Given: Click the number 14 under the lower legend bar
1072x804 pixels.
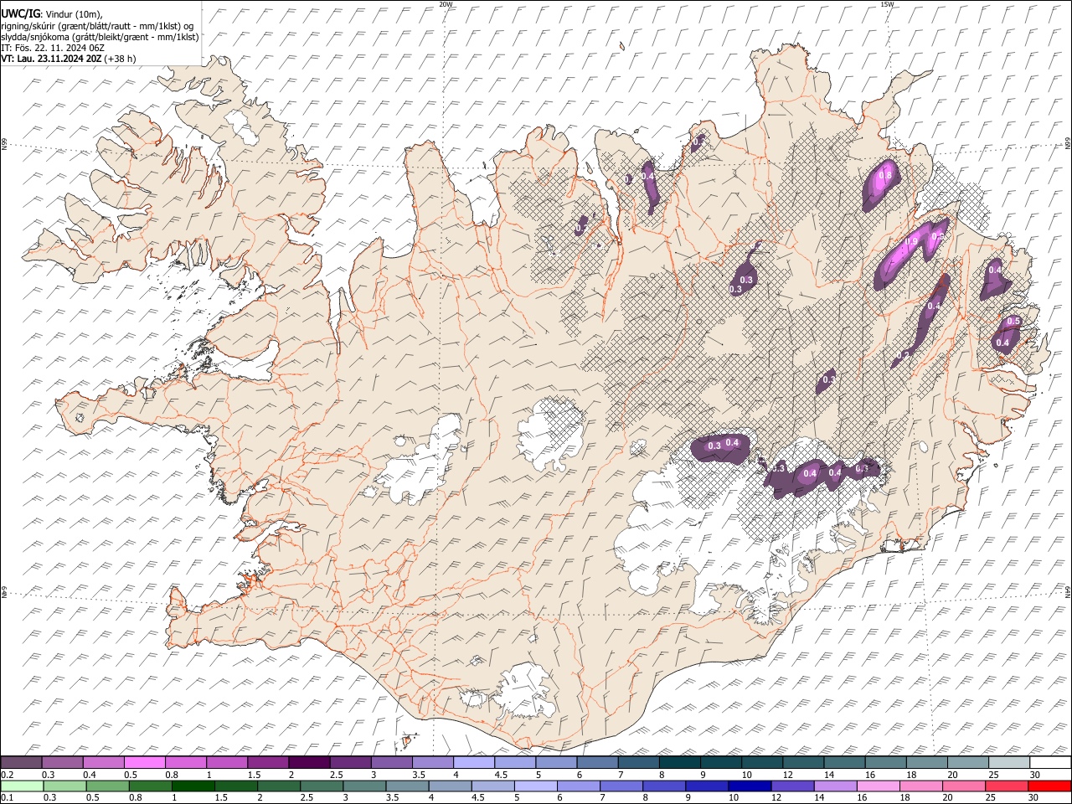Looking at the screenshot, I should pos(819,797).
